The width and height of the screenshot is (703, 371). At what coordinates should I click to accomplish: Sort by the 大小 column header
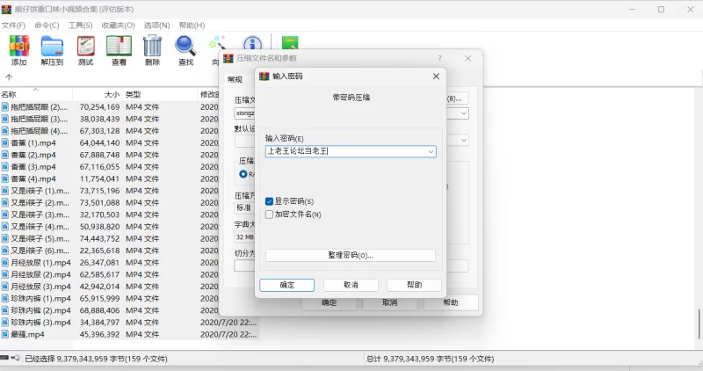pos(98,95)
